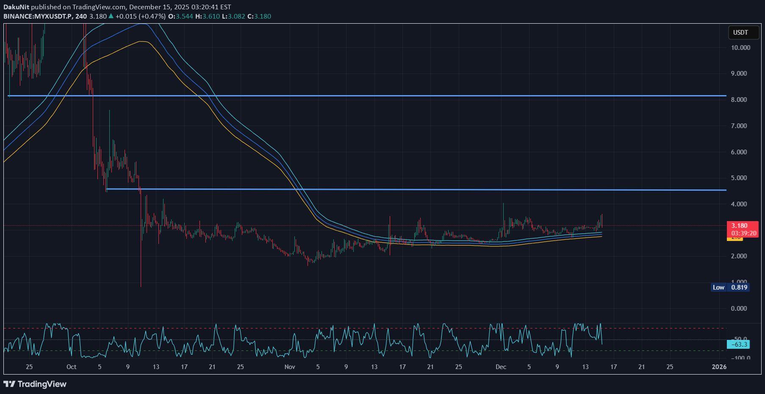
Task: Select the lower blue horizontal line near 4.500
Action: coord(424,190)
